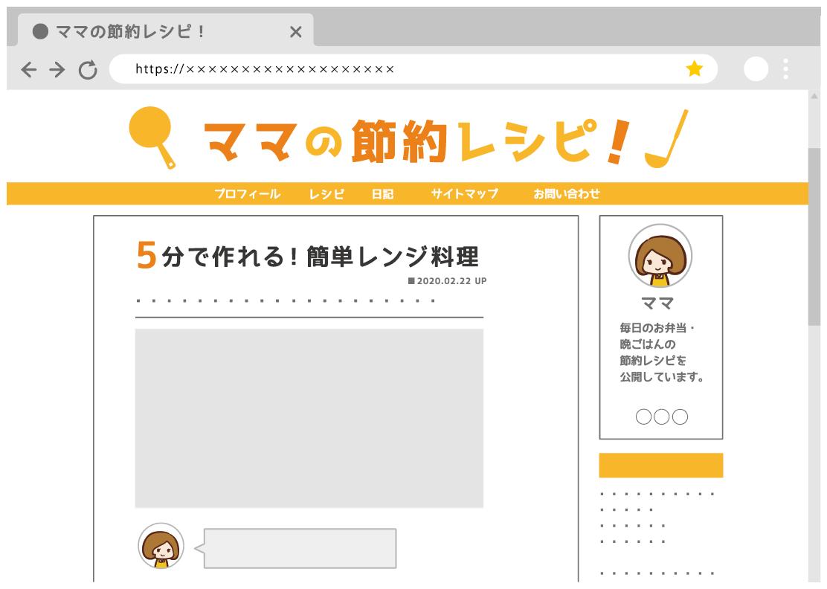Click the gray article image placeholder
Screen dimensions: 827x589
tap(309, 418)
